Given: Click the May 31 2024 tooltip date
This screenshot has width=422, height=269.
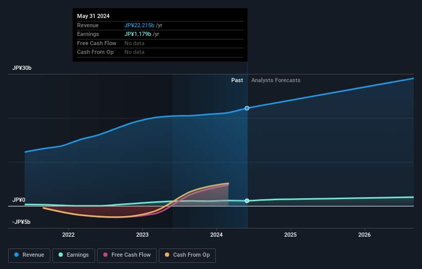Looking at the screenshot, I should (x=94, y=16).
